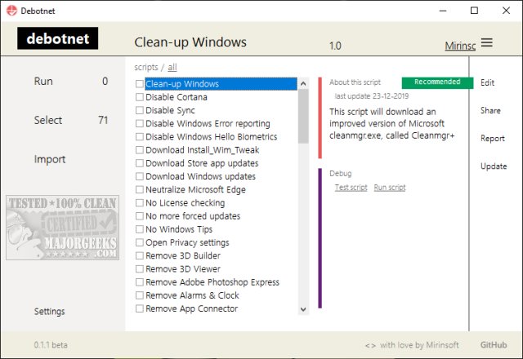This screenshot has height=359, width=523.
Task: Tick the No License checking checkbox
Action: pyautogui.click(x=140, y=203)
